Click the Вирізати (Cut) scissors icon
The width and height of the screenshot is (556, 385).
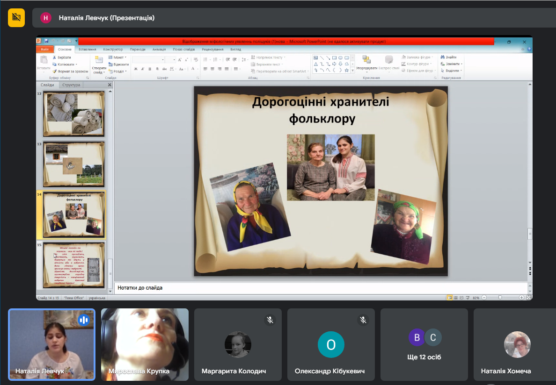pos(55,57)
